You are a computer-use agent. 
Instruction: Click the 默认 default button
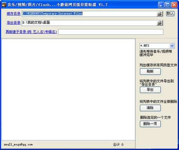(170, 14)
